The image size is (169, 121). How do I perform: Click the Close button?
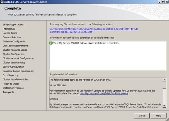point(142,116)
